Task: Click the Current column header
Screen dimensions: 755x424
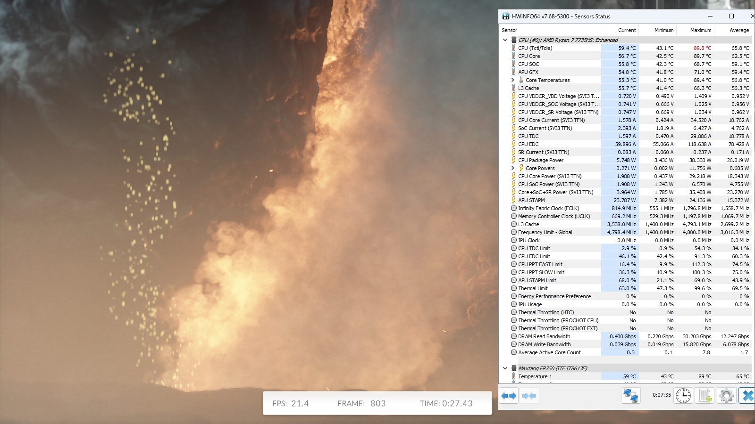Action: (x=620, y=30)
